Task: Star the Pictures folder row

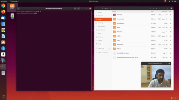Action: tap(171, 32)
